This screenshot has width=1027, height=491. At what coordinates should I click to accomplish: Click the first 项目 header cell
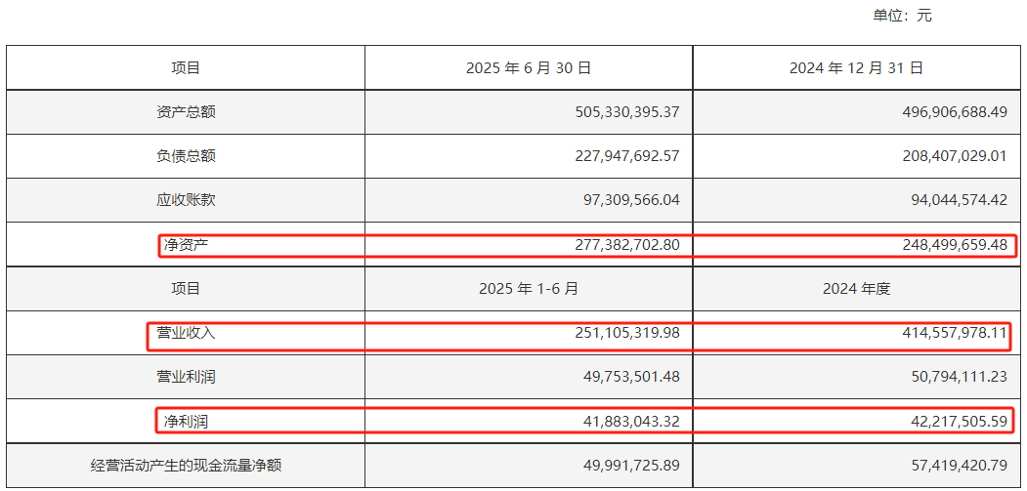186,68
